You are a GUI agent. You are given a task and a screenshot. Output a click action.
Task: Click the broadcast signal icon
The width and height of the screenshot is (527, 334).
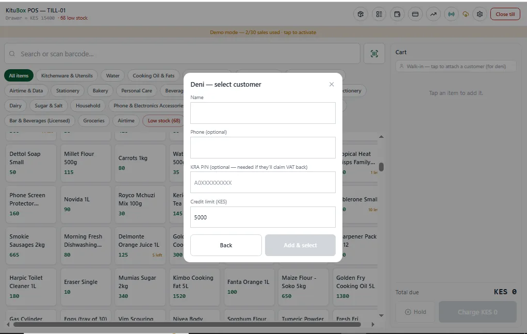451,14
